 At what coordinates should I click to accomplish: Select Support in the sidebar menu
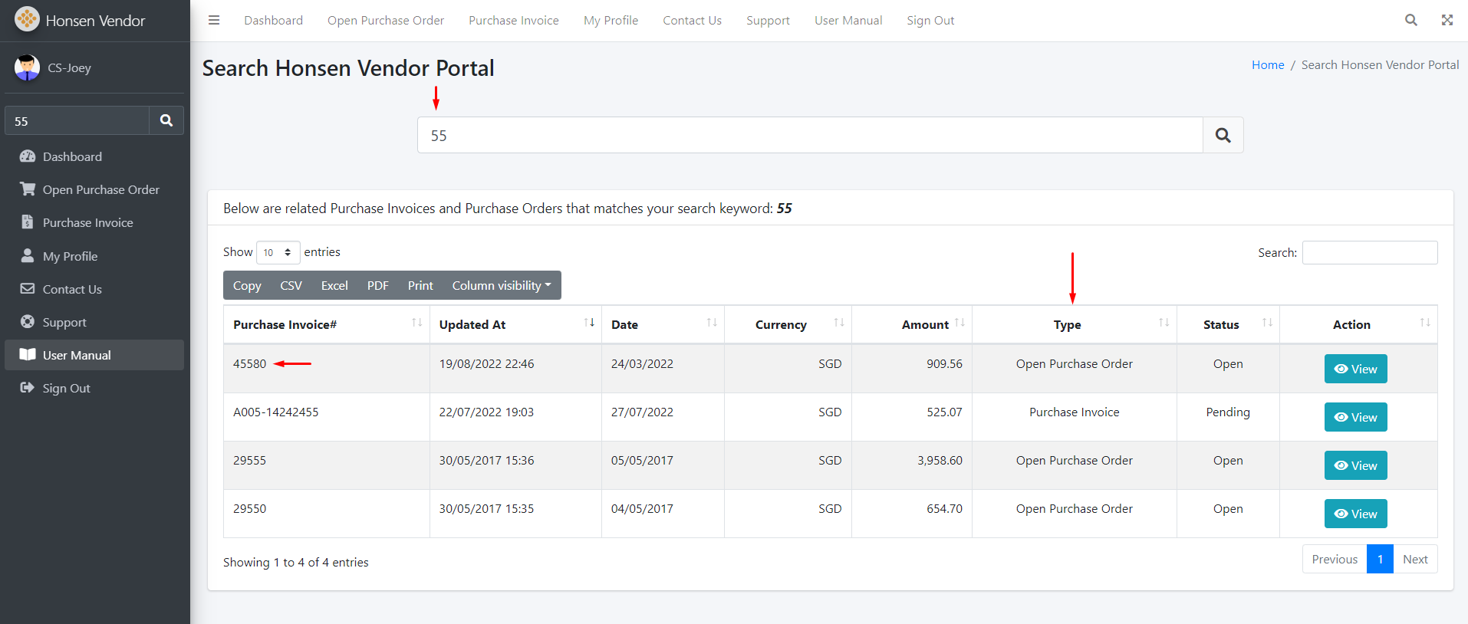(64, 322)
